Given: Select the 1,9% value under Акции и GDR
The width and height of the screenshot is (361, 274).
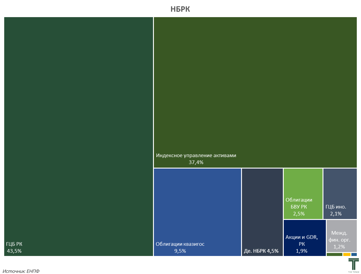Looking at the screenshot, I should (x=301, y=251).
